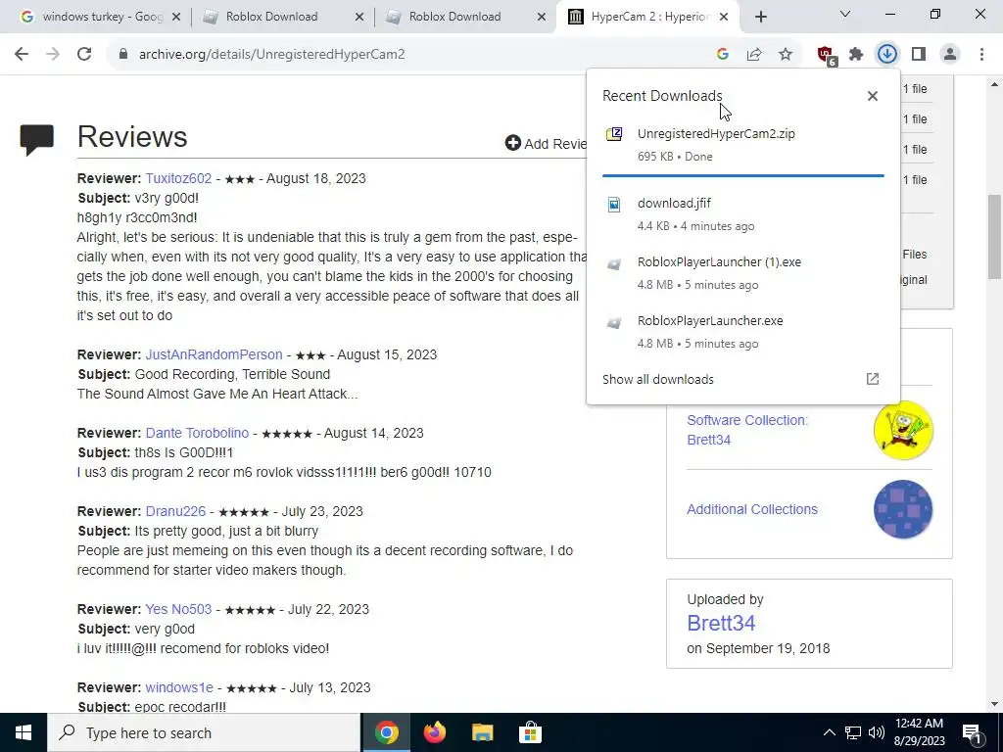Image resolution: width=1003 pixels, height=752 pixels.
Task: Open reviewer Tuxitoz602 profile
Action: [178, 178]
